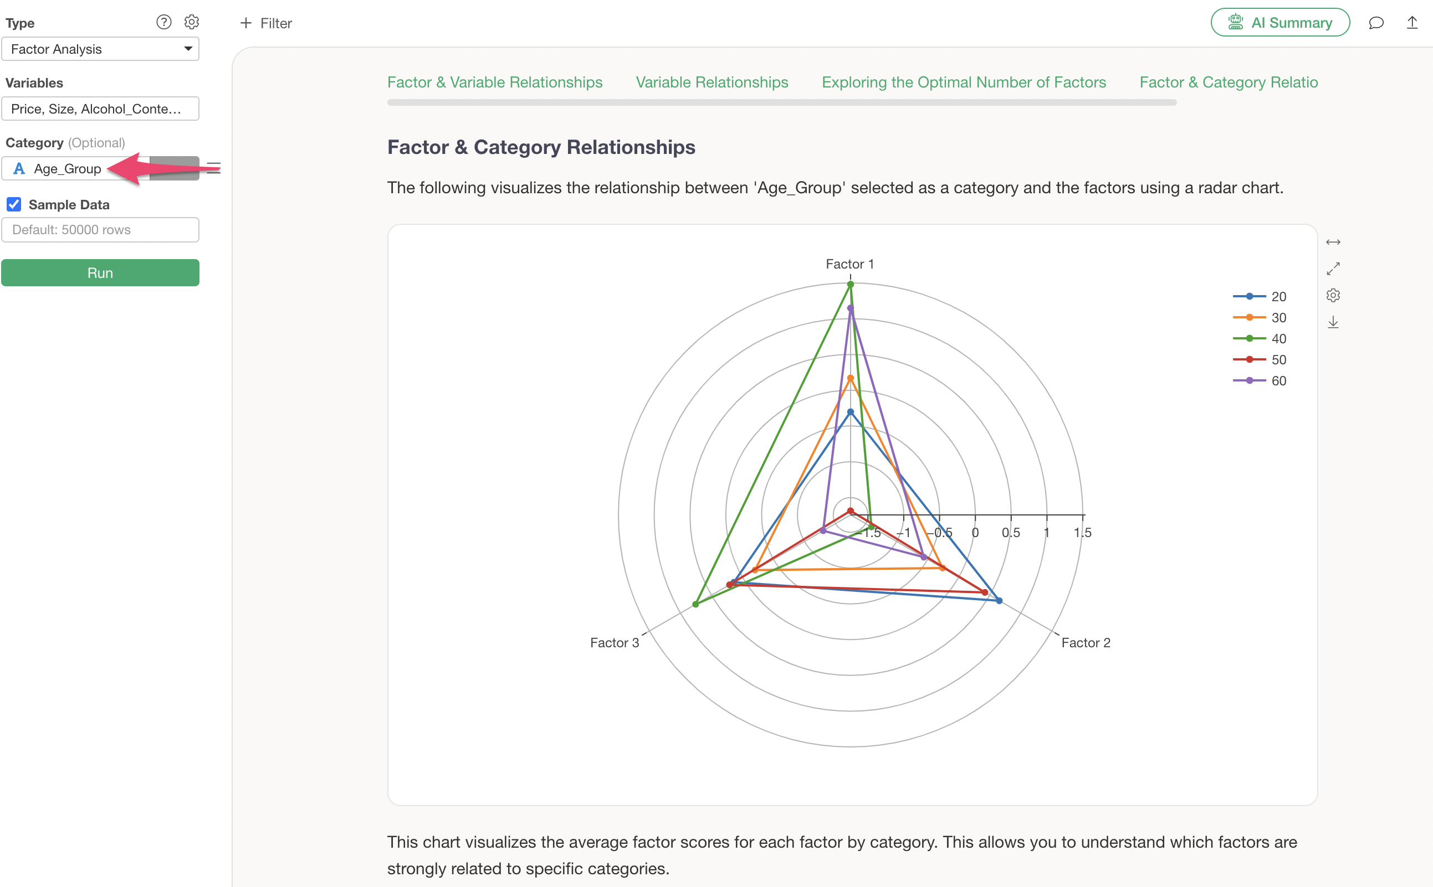Open the Variables column selector
This screenshot has height=887, width=1433.
100,109
